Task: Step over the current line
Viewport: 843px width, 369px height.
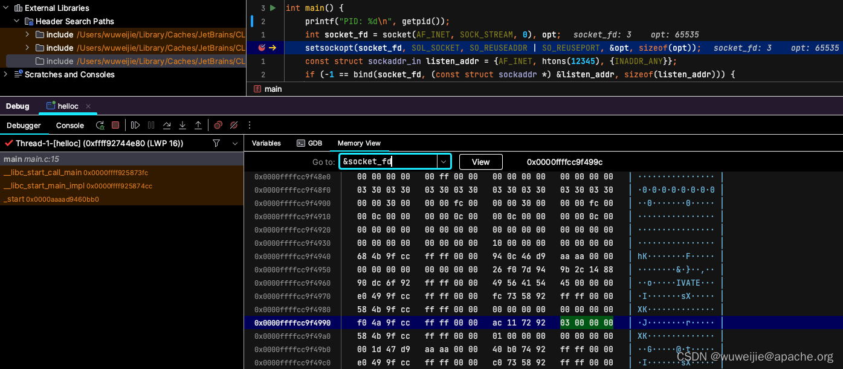Action: 167,125
